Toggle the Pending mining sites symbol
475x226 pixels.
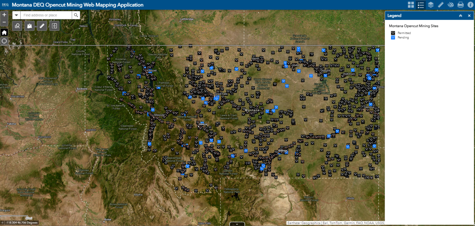(x=393, y=37)
